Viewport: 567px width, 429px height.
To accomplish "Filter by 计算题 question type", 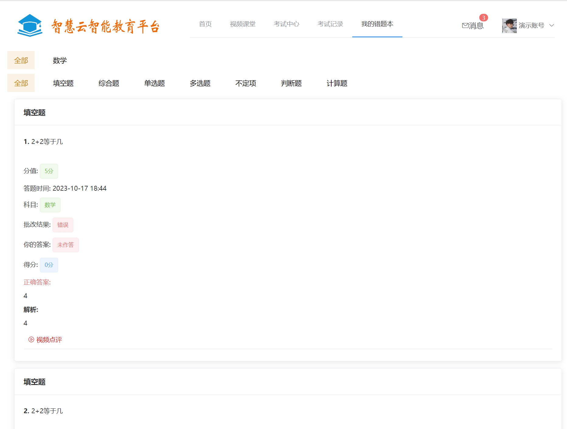I will [337, 83].
